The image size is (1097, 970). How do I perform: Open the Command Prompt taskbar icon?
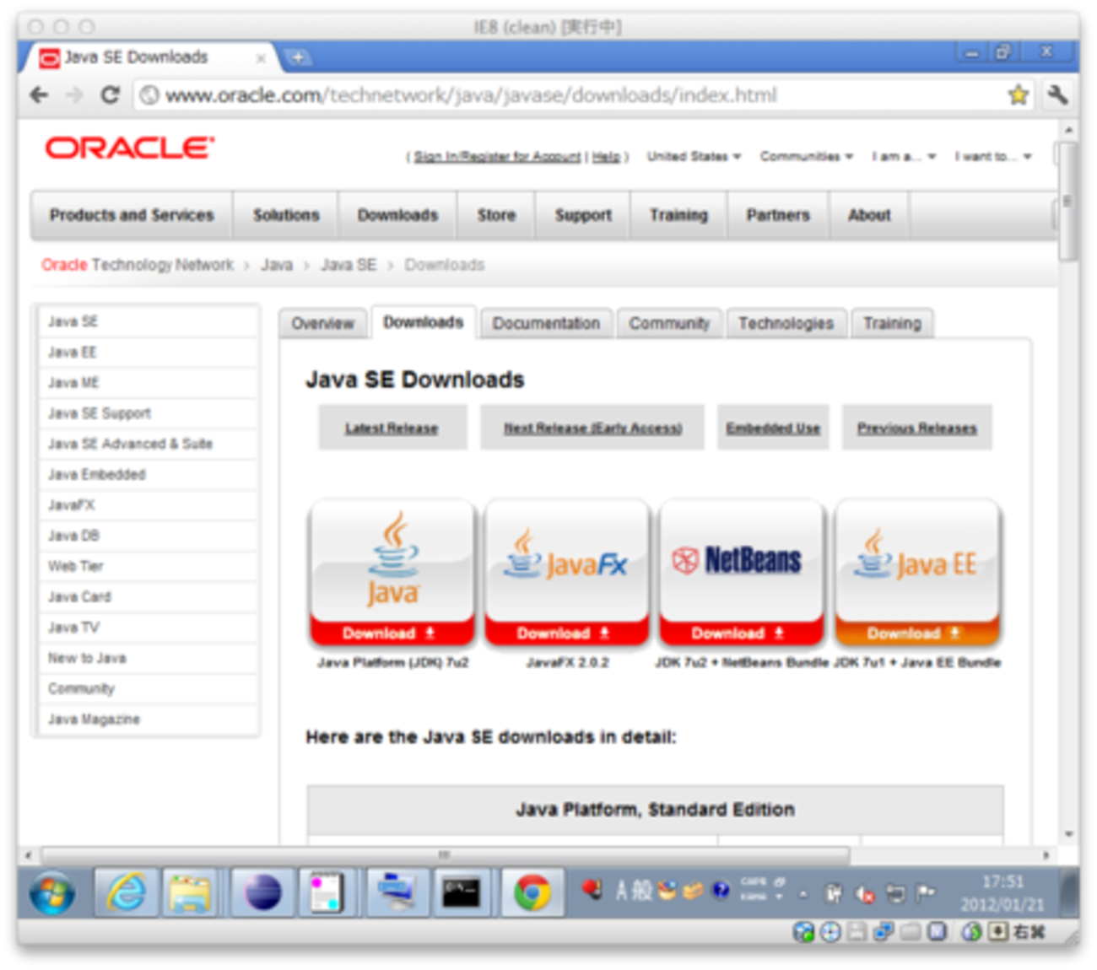coord(461,892)
